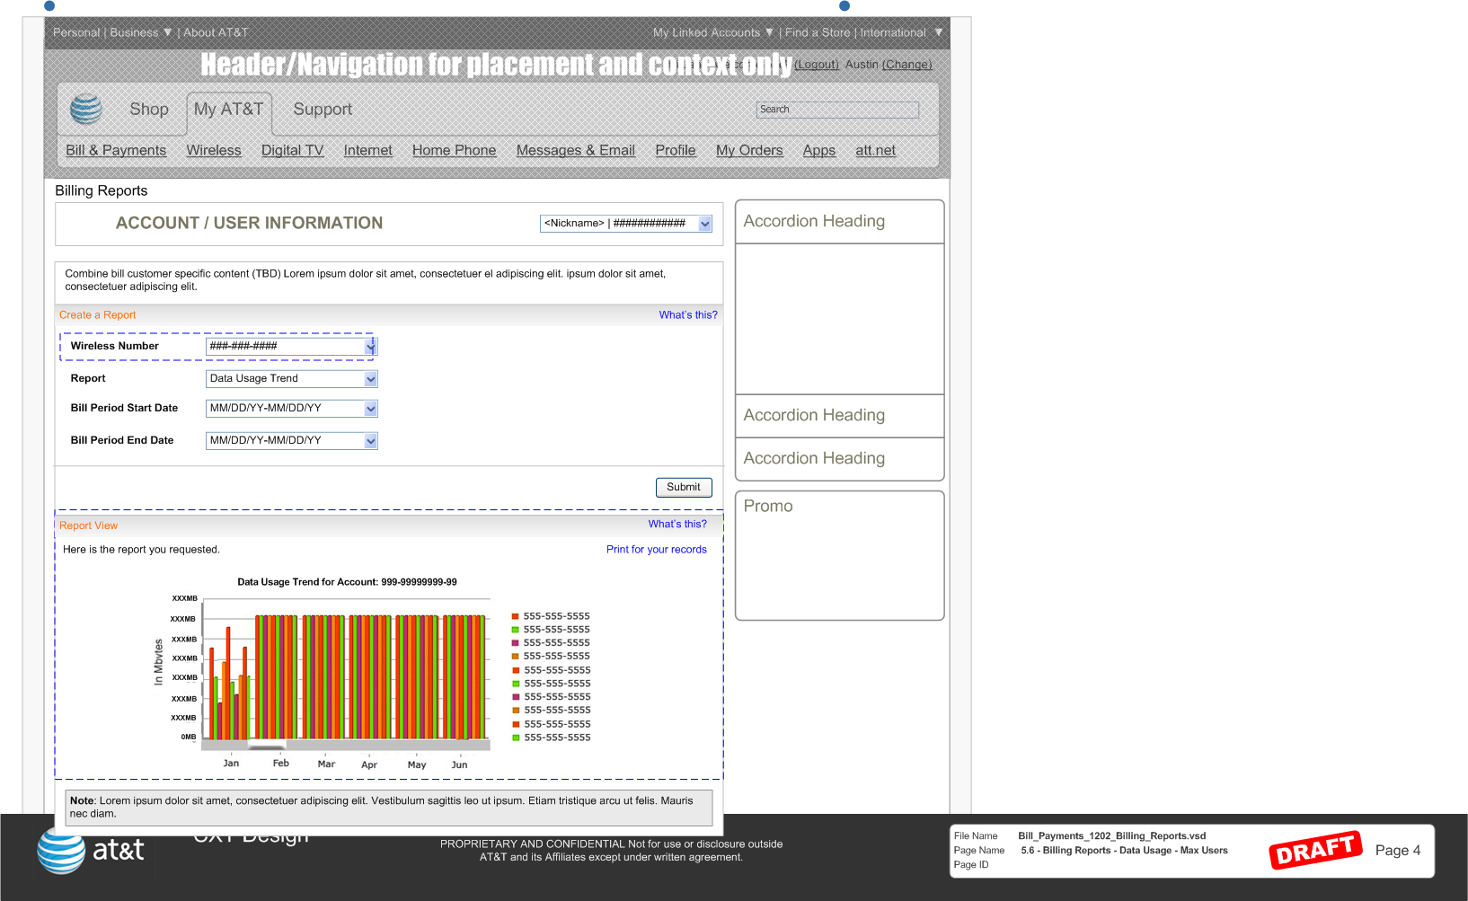Click last legend color swatch in chart
Image resolution: width=1468 pixels, height=901 pixels.
pyautogui.click(x=516, y=738)
